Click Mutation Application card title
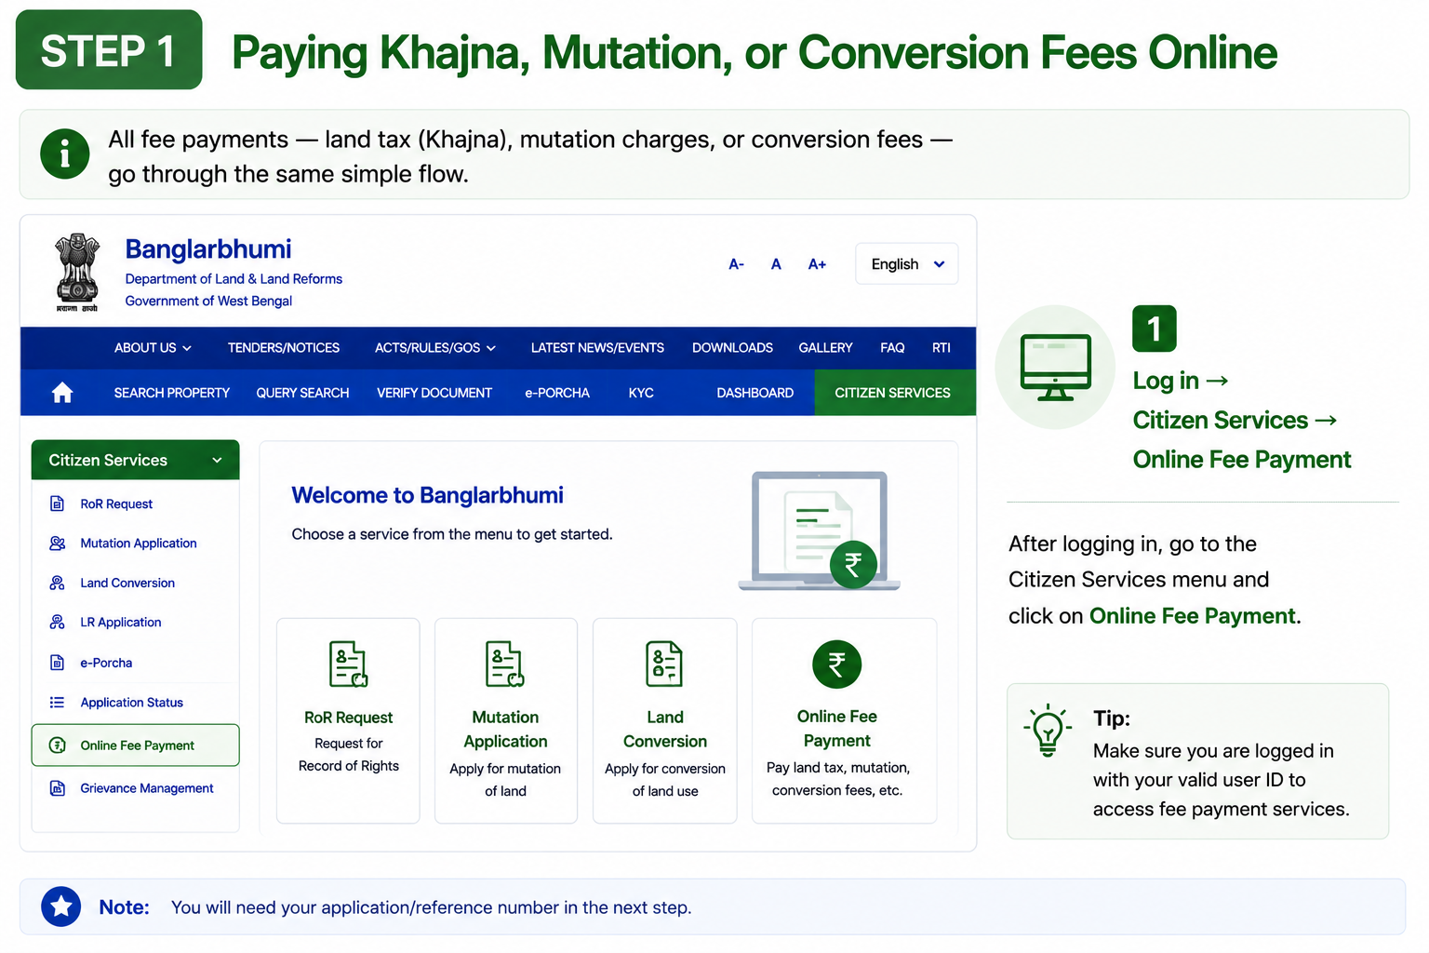 (x=505, y=730)
